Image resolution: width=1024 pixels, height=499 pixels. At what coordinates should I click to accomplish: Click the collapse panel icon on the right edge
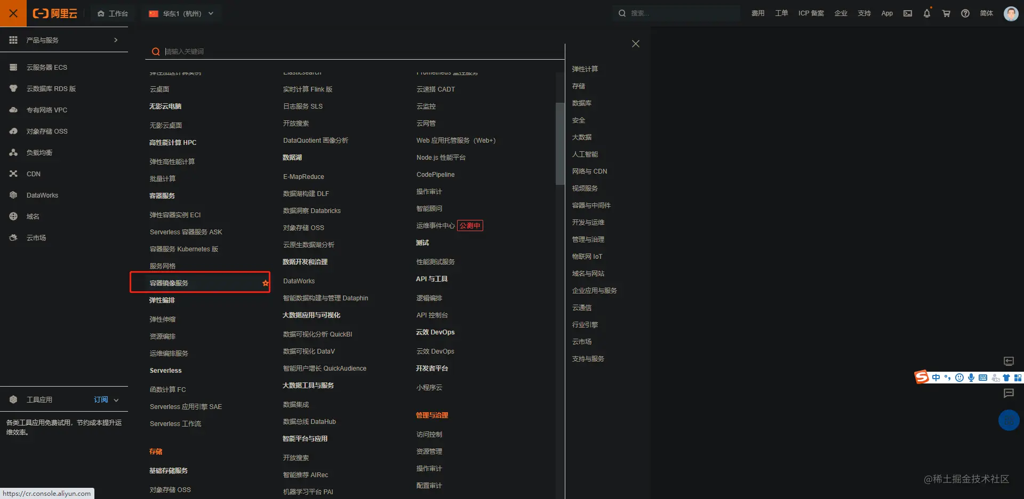pos(1009,361)
